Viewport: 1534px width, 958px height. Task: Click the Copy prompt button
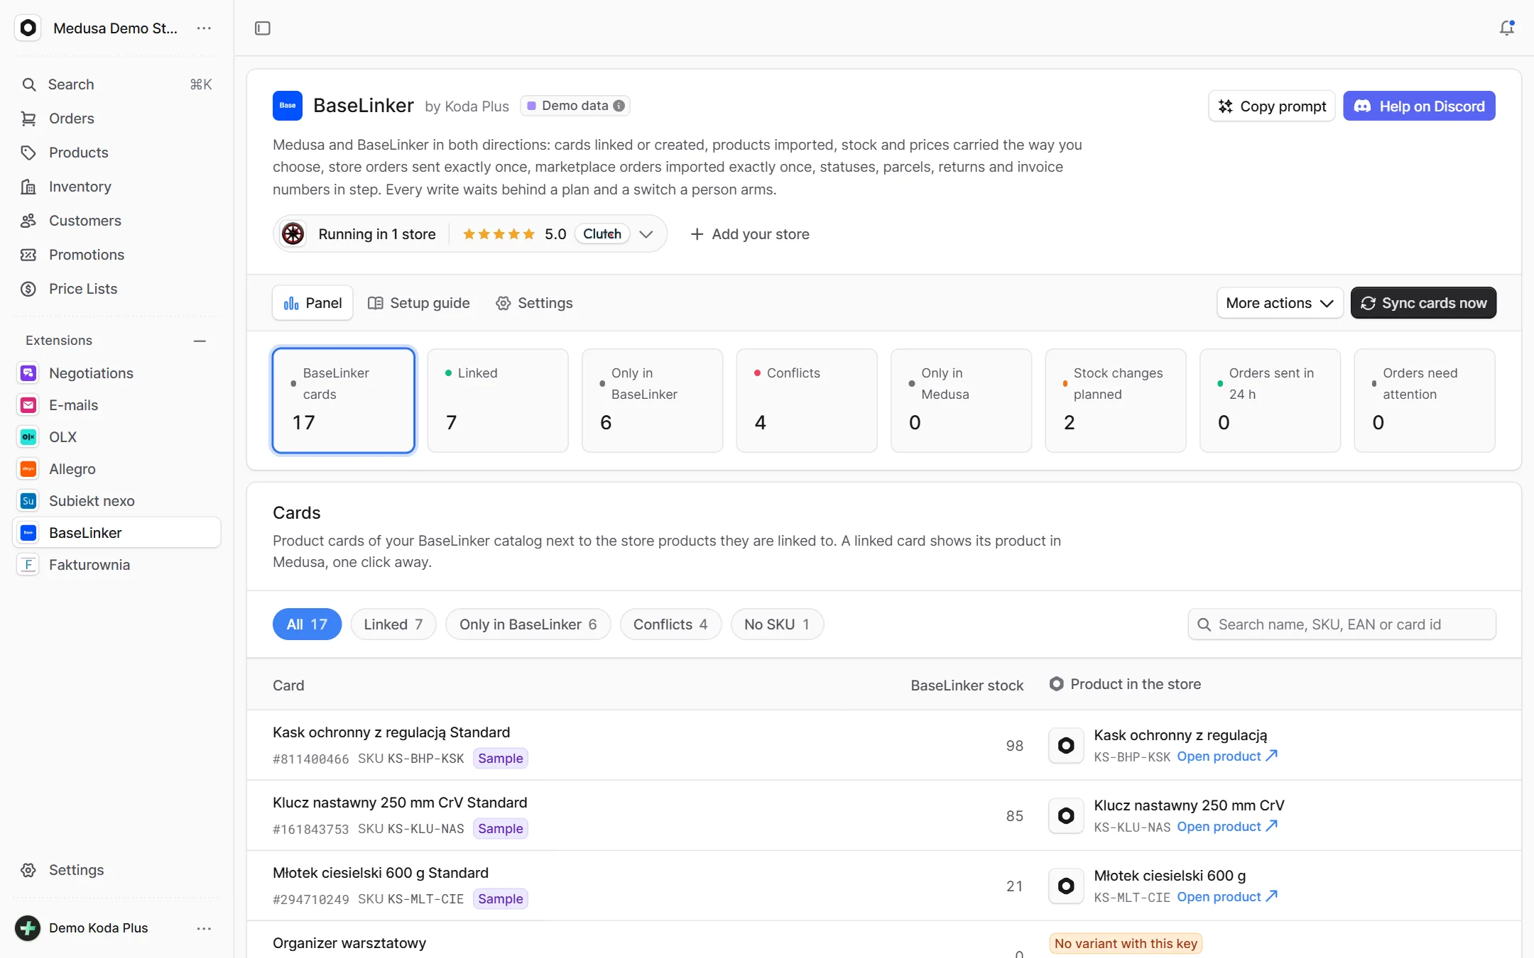1272,106
